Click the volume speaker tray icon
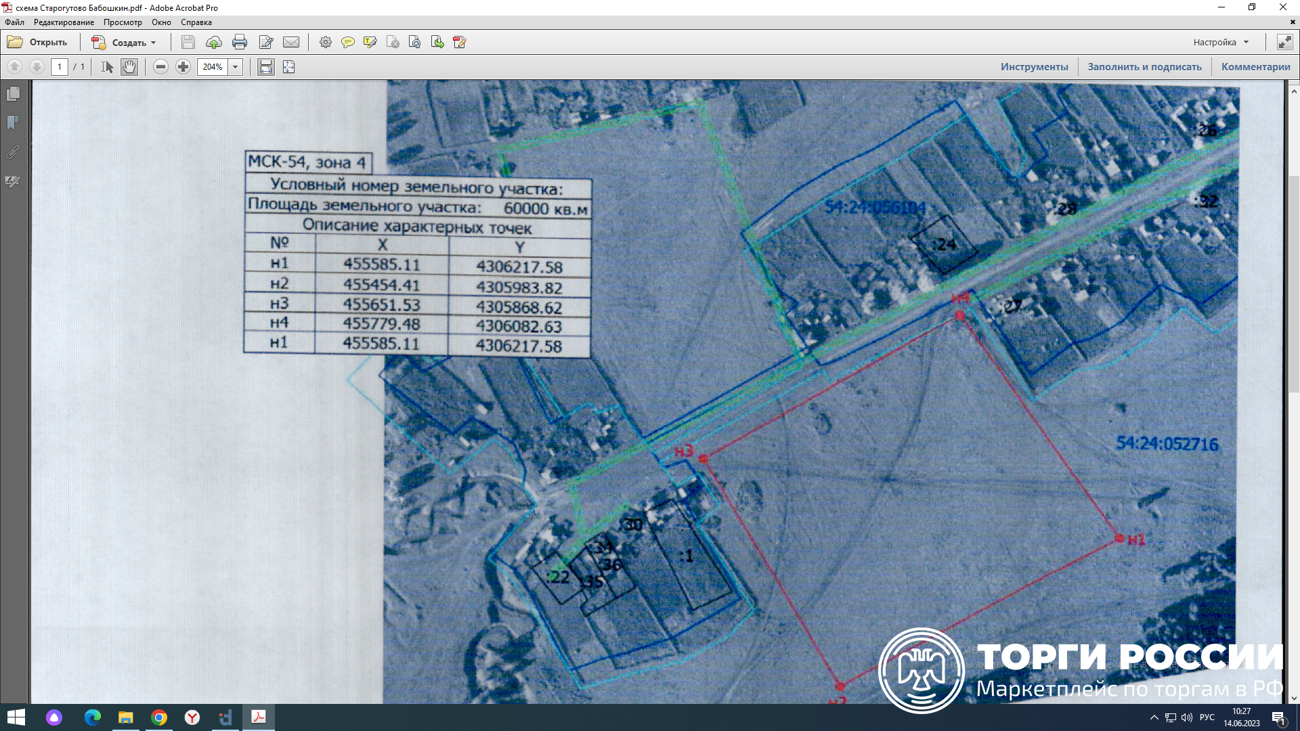 pos(1186,717)
